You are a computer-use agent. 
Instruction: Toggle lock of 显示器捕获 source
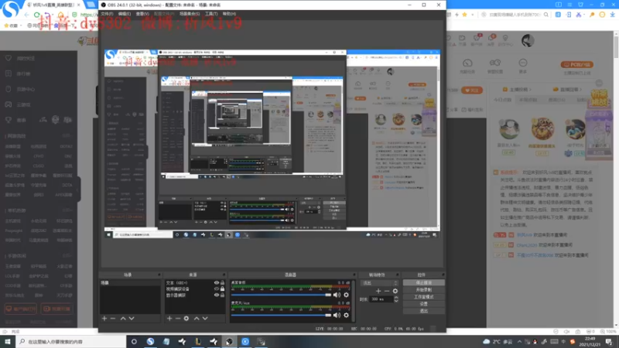(x=222, y=295)
